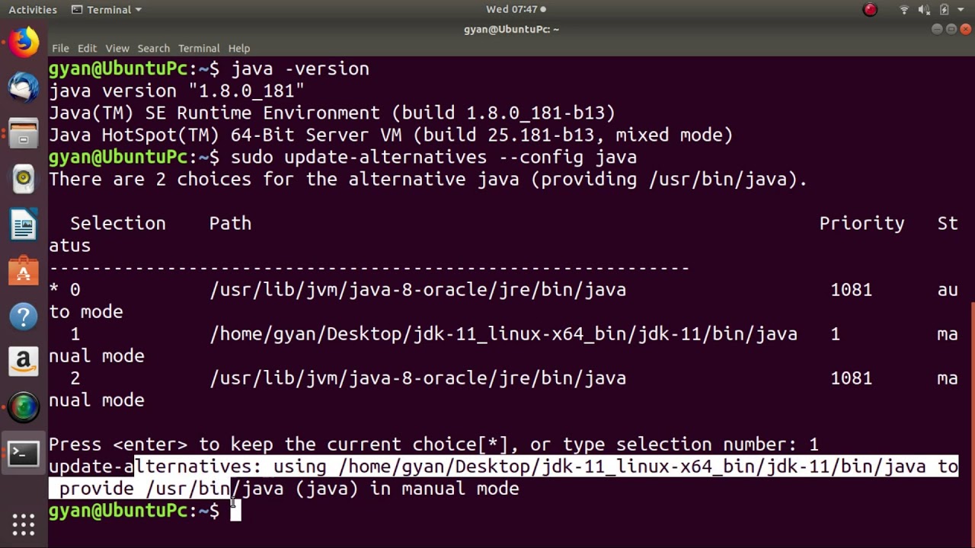
Task: Click priority value 1 of jdk-11 row
Action: [x=835, y=334]
